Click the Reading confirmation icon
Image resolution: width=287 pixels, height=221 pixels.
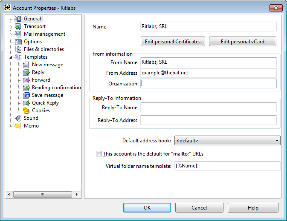click(x=26, y=88)
